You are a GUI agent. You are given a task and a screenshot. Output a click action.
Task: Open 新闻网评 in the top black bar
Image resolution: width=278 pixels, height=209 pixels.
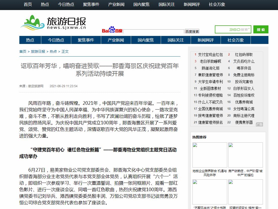[192, 5]
